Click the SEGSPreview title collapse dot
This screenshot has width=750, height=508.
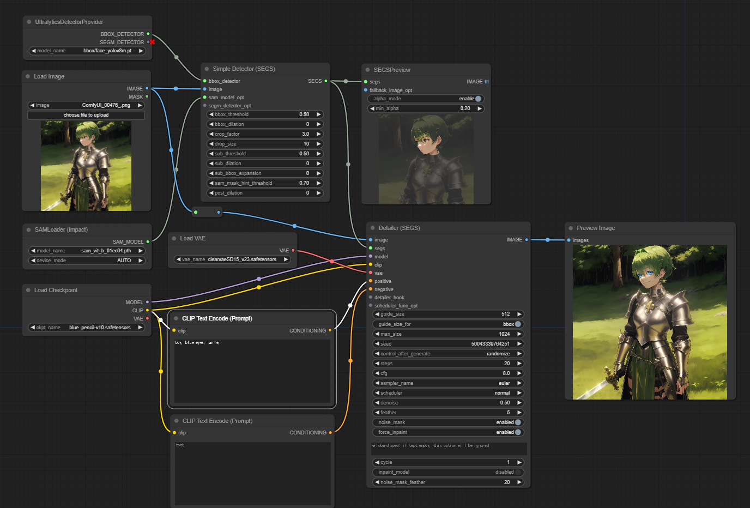coord(368,70)
